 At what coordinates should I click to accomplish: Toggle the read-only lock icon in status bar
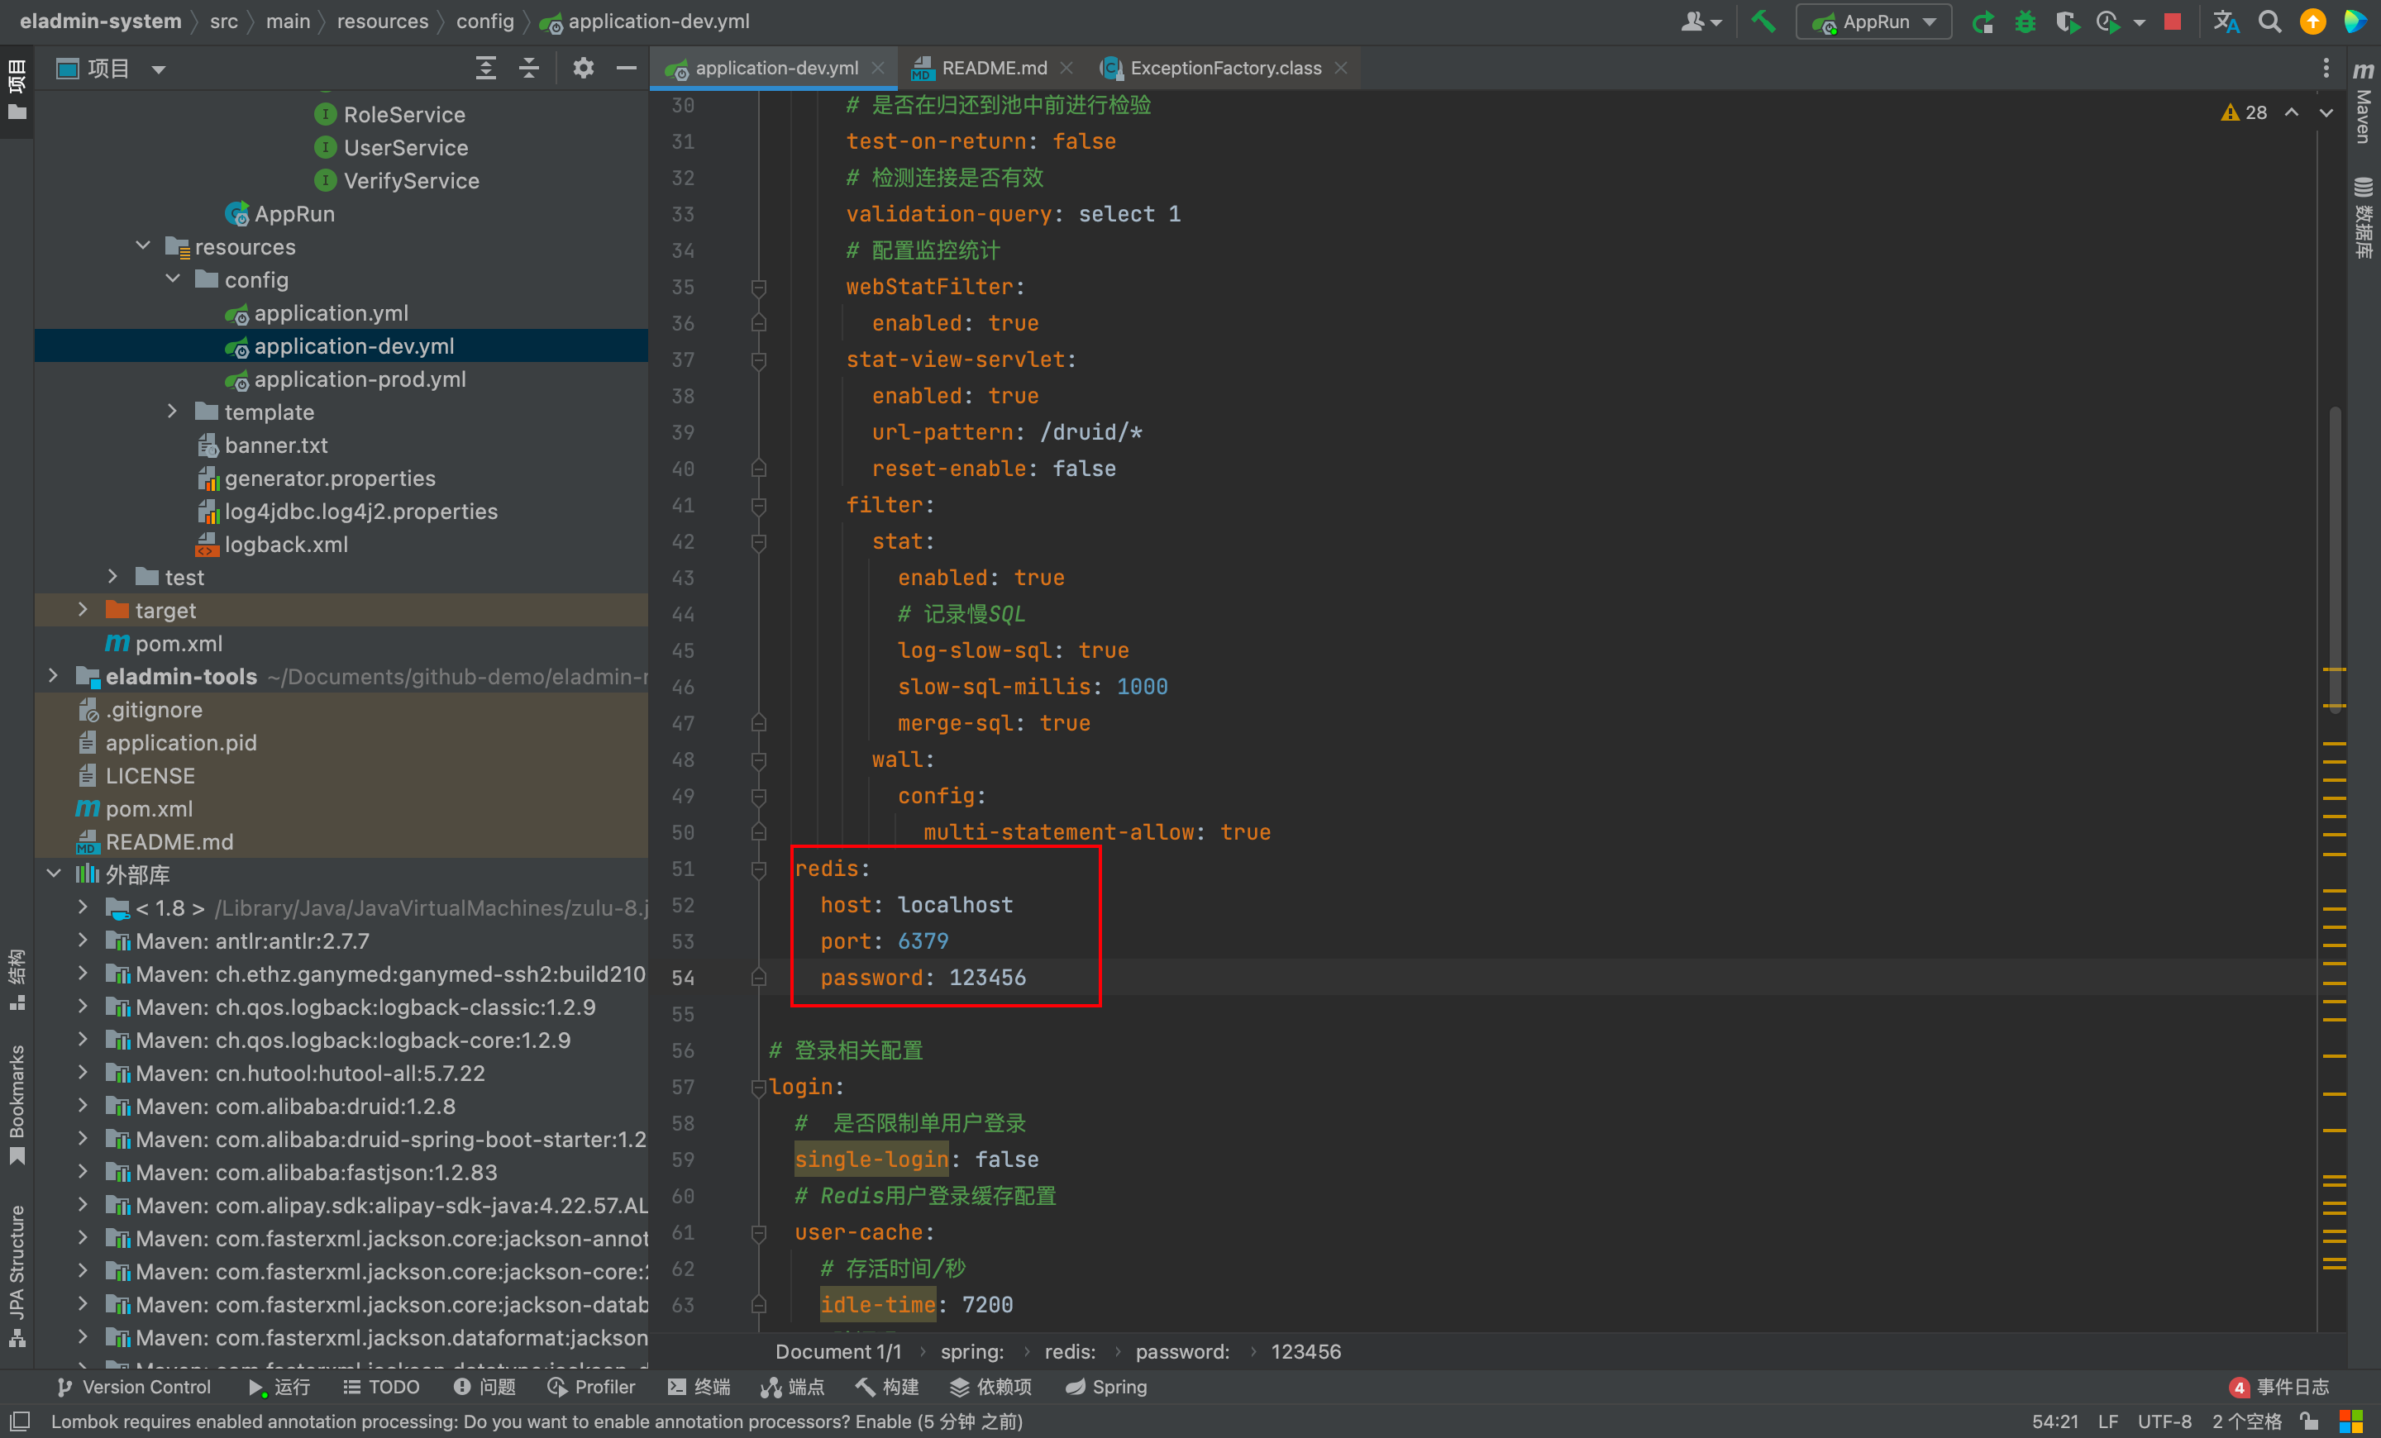pos(2310,1421)
